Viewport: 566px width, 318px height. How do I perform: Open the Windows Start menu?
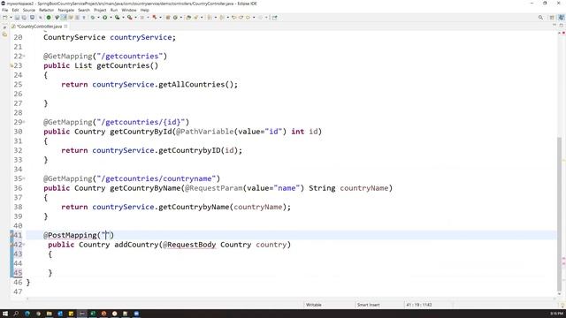(x=5, y=314)
